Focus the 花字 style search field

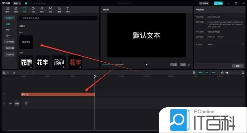tap(58, 18)
